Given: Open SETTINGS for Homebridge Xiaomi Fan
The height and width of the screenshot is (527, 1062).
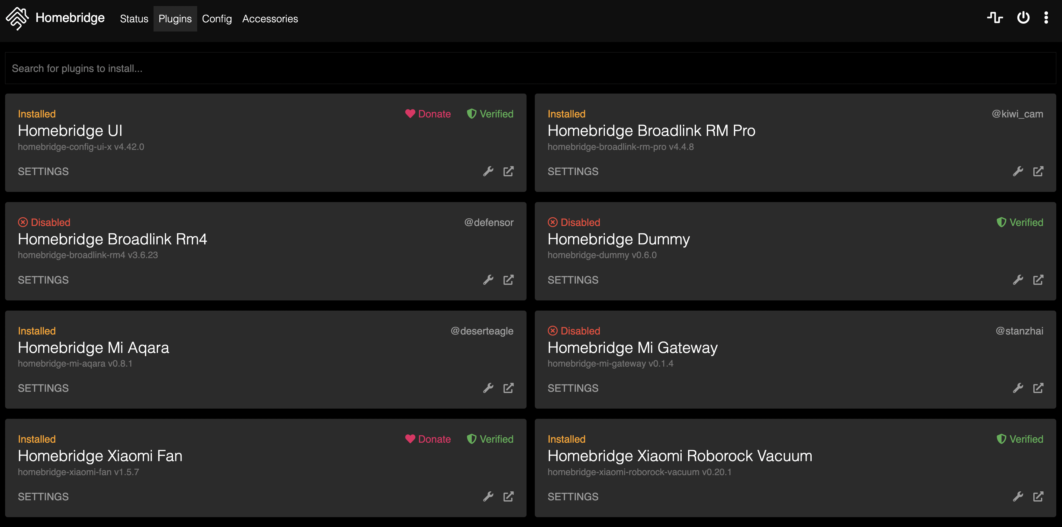Looking at the screenshot, I should click(x=43, y=496).
